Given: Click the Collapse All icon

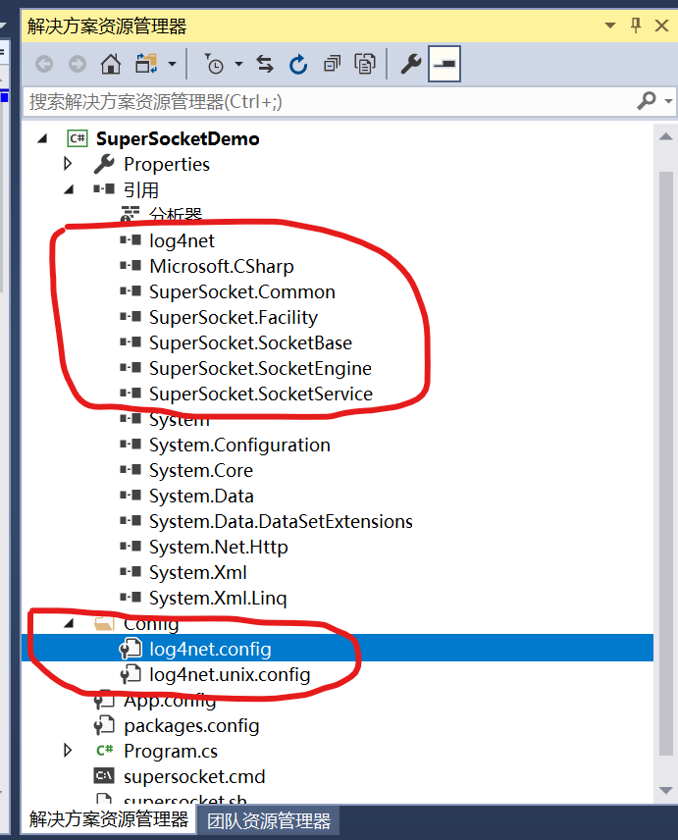Looking at the screenshot, I should coord(332,63).
